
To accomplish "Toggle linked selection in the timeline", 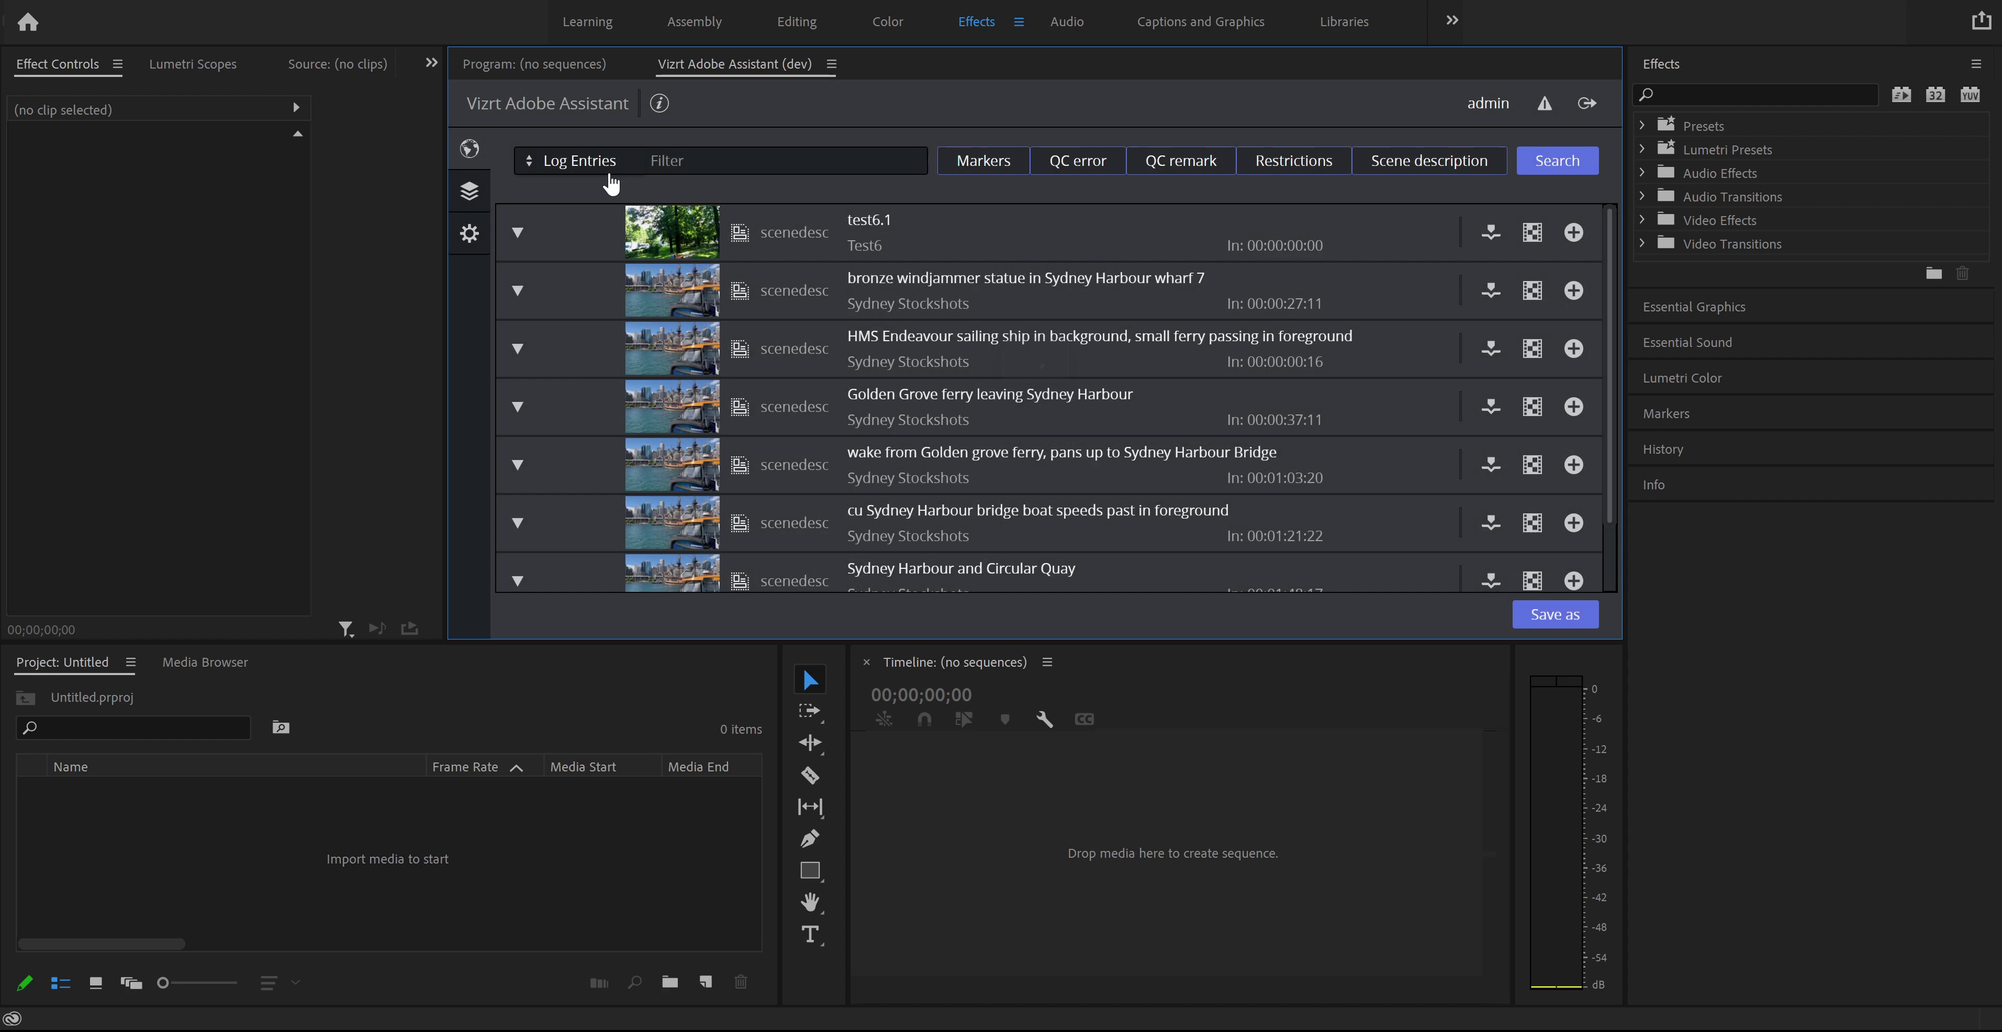I will 885,719.
